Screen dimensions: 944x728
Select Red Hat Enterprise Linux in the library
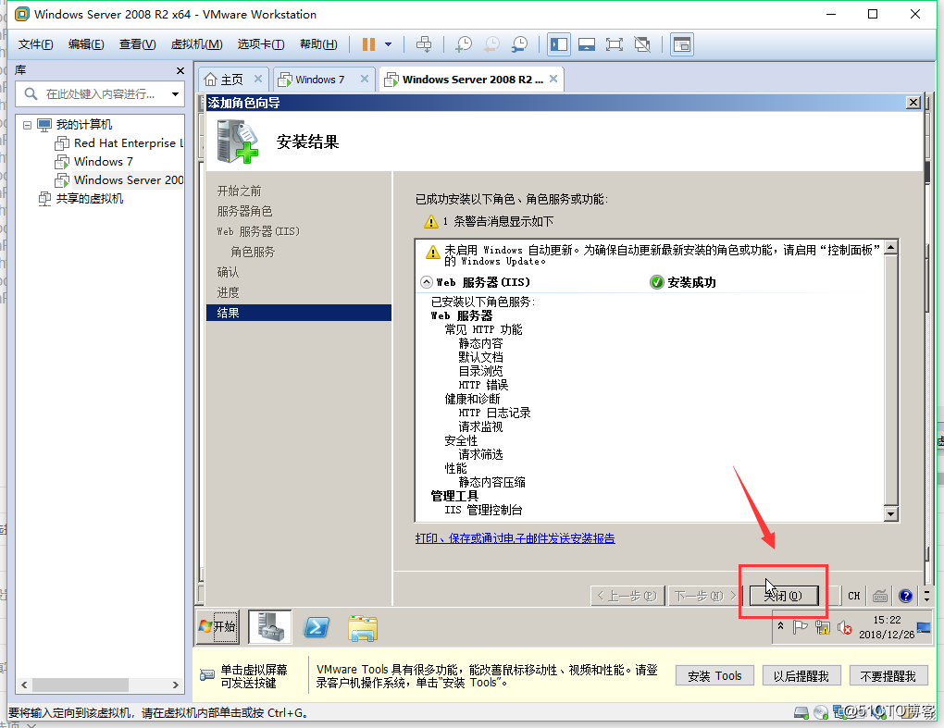point(119,143)
